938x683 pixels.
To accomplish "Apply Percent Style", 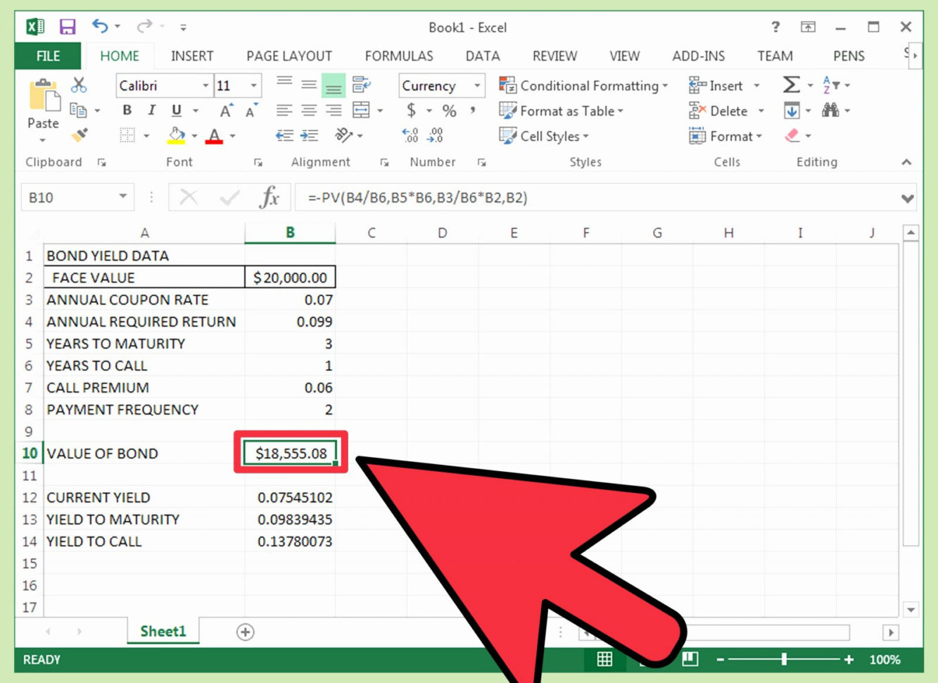I will [450, 111].
